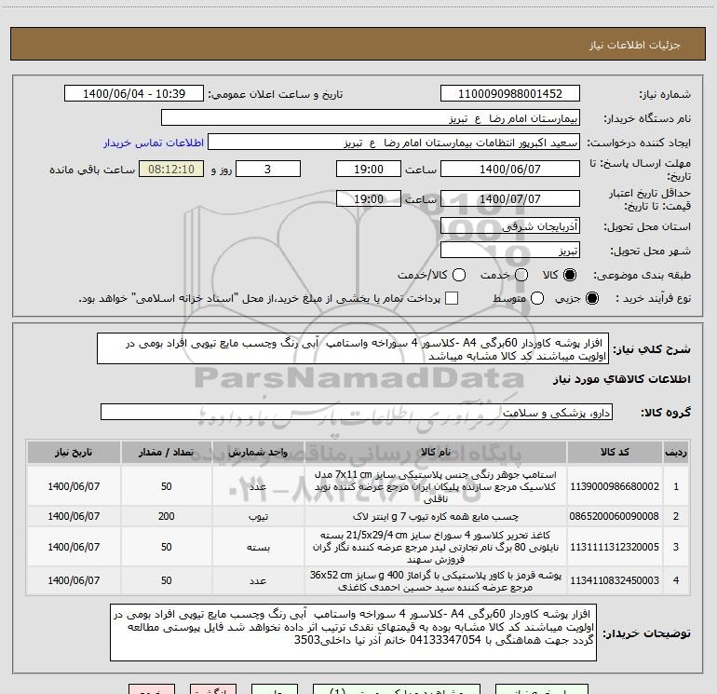Screen dimensions: 717x694
Task: Click remaining days field showing 3
Action: [268, 169]
